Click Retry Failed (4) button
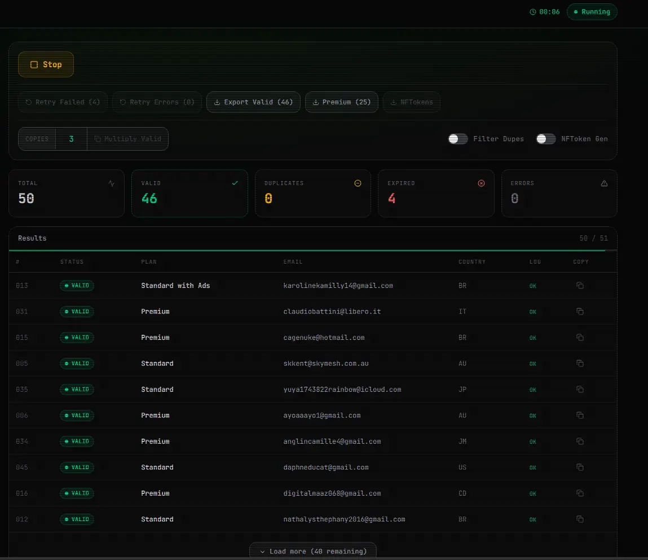The height and width of the screenshot is (560, 648). click(x=63, y=102)
